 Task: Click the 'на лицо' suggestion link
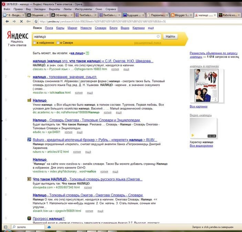[77, 53]
